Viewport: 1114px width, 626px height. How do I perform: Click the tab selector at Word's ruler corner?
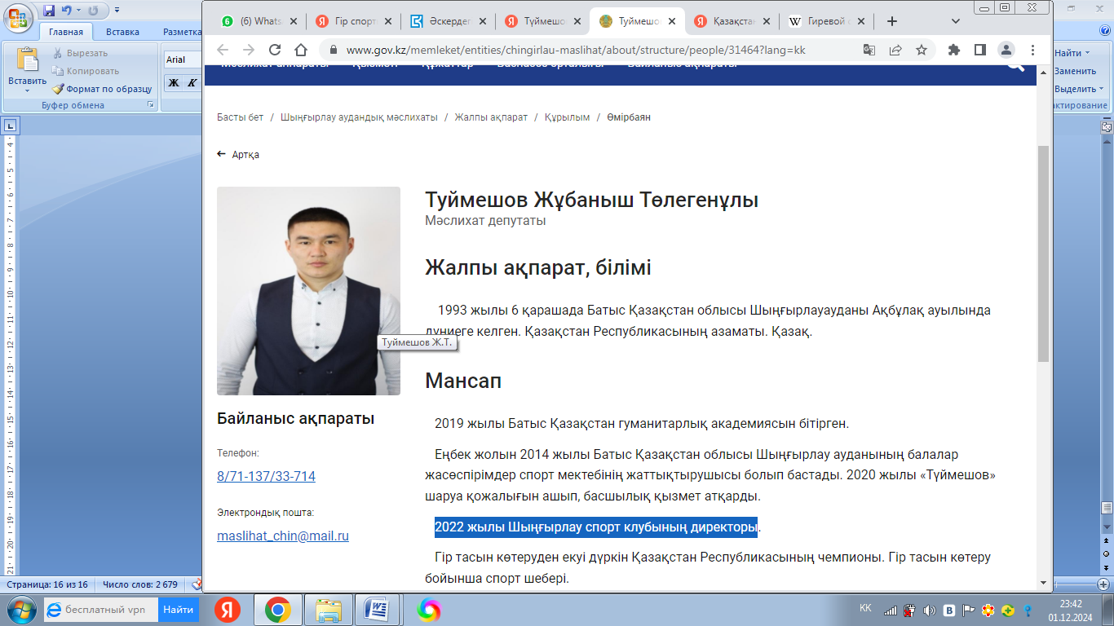11,126
